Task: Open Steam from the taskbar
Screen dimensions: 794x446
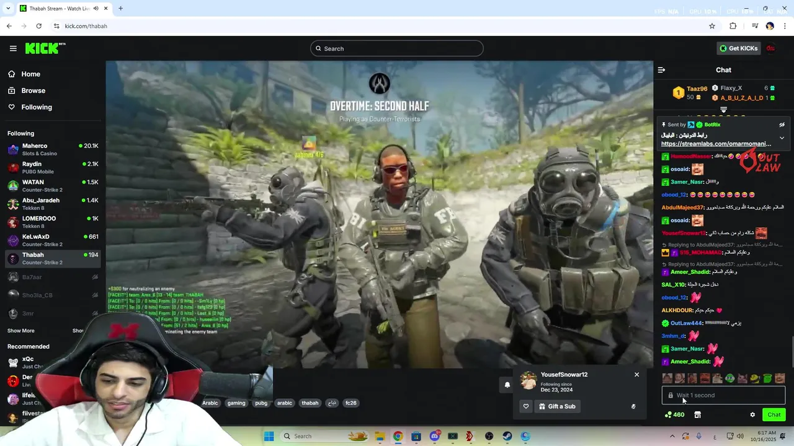Action: tap(507, 436)
